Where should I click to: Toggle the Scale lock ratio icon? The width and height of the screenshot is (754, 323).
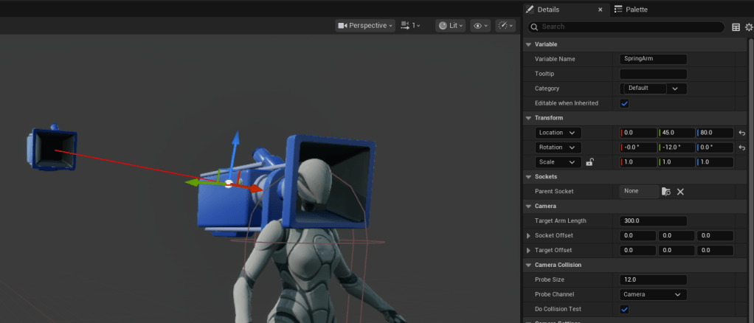point(589,162)
